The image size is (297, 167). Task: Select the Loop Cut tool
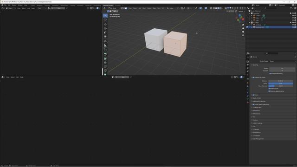[105, 67]
